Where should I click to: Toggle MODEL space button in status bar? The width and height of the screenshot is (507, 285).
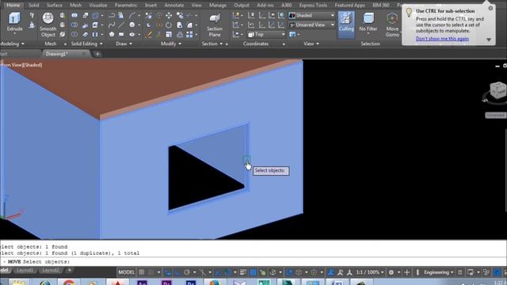[x=126, y=272]
